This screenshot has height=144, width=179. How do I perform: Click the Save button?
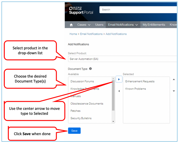click(74, 131)
